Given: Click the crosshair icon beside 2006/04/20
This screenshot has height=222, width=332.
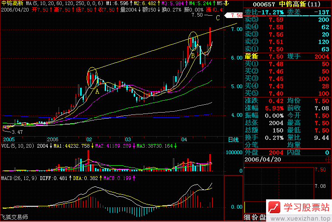Looking at the screenshot, I should click(x=329, y=160).
